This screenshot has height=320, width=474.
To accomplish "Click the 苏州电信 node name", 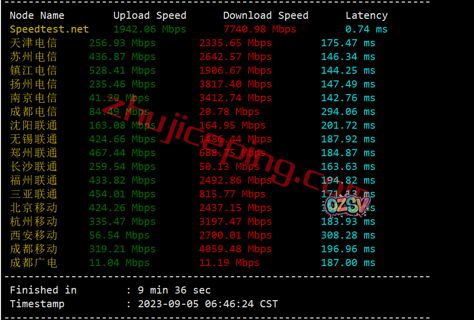I will pos(34,56).
